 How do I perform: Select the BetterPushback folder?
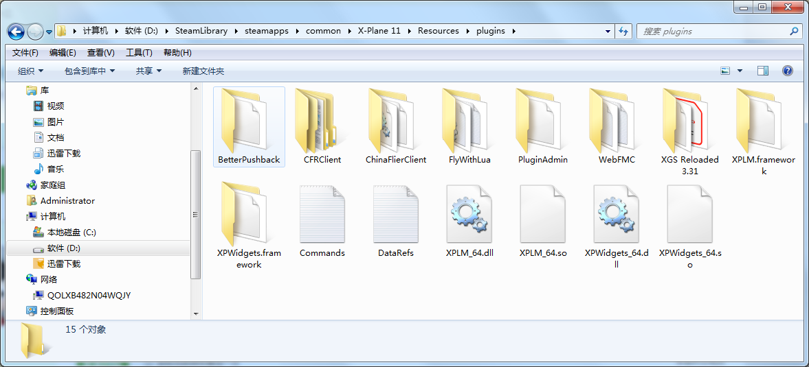pos(249,127)
